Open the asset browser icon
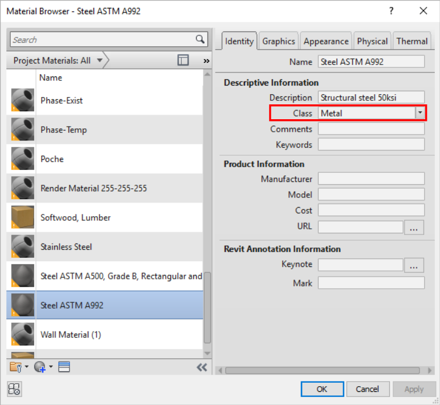440x405 pixels. pyautogui.click(x=64, y=367)
